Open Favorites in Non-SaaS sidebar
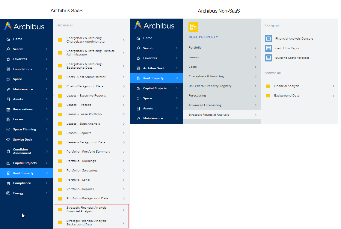 157,58
